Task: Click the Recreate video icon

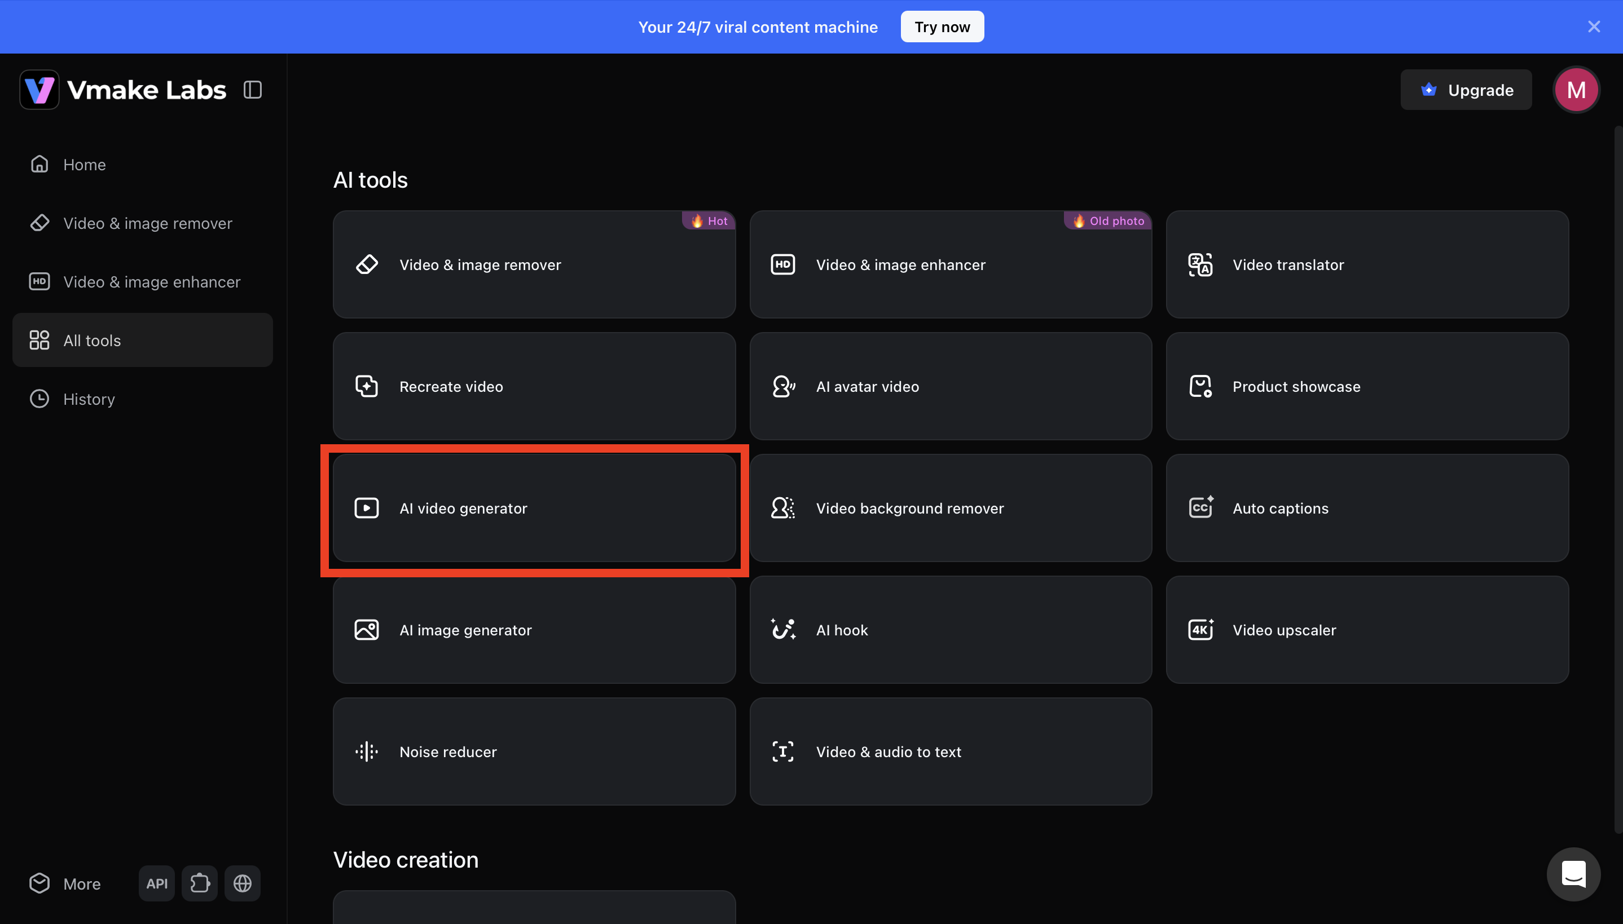Action: tap(366, 387)
